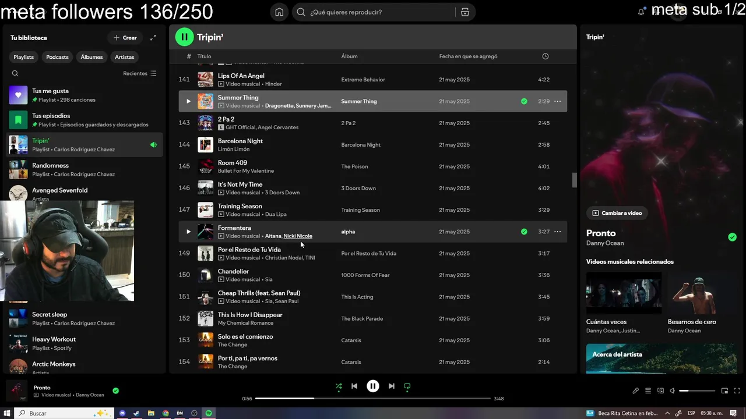Open Recientes sort dropdown
Image resolution: width=746 pixels, height=419 pixels.
(x=140, y=73)
